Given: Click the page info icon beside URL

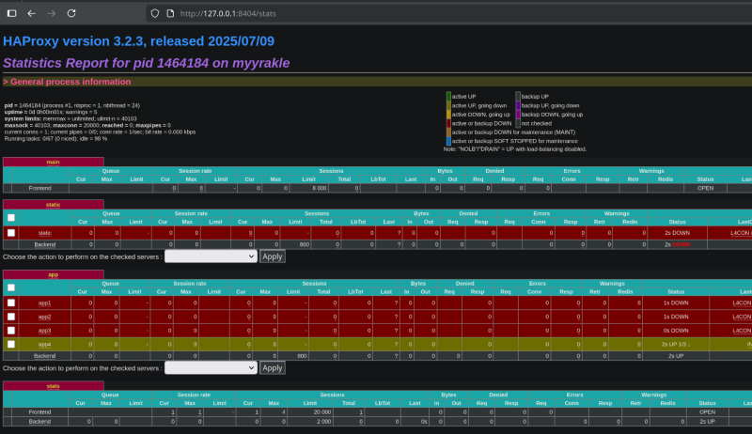Looking at the screenshot, I should (170, 14).
